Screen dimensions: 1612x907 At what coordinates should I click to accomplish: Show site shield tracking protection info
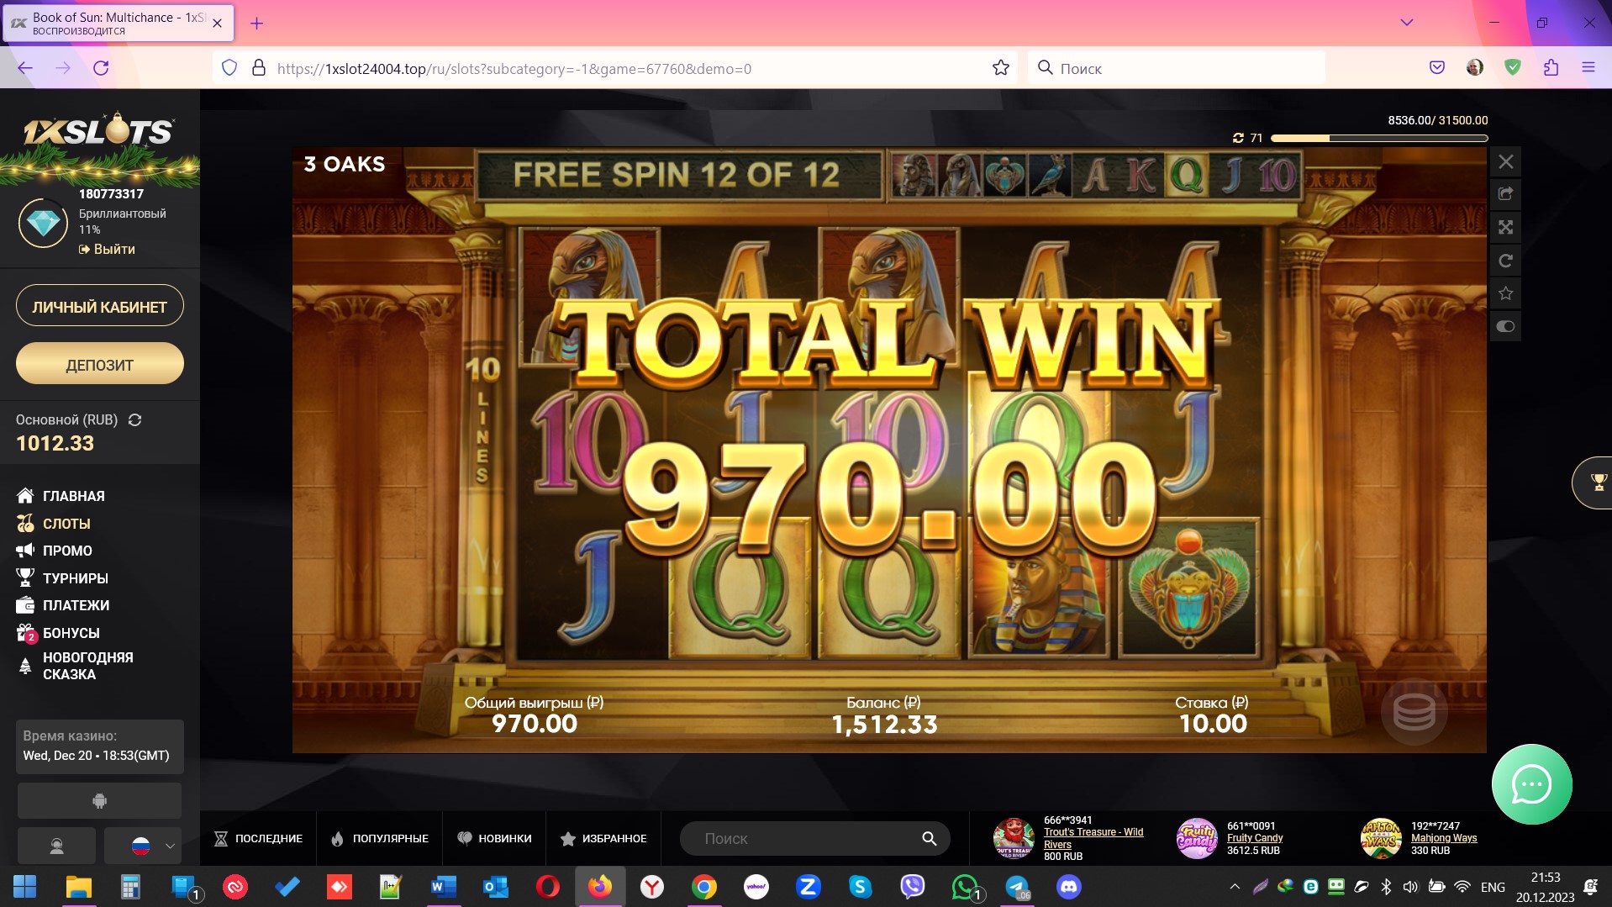coord(229,68)
